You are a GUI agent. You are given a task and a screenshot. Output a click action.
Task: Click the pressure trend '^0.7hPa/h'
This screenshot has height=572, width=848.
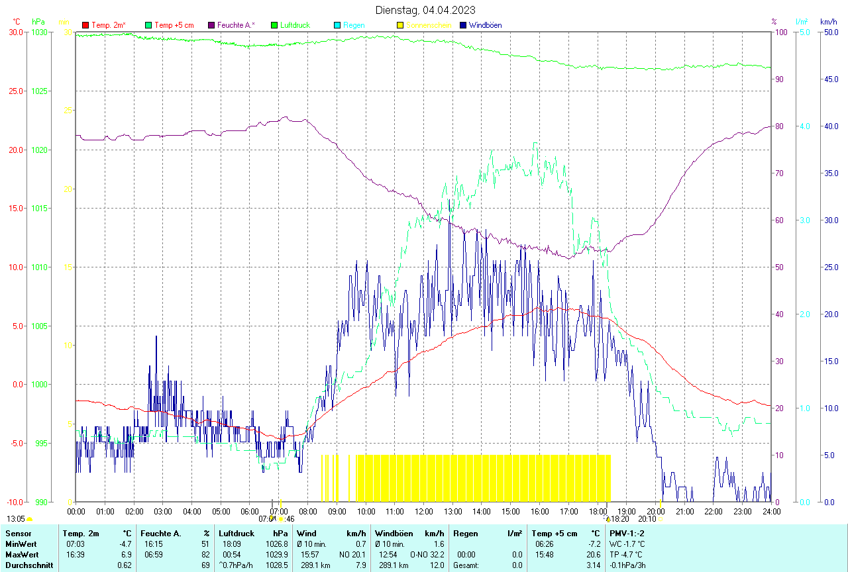click(236, 565)
